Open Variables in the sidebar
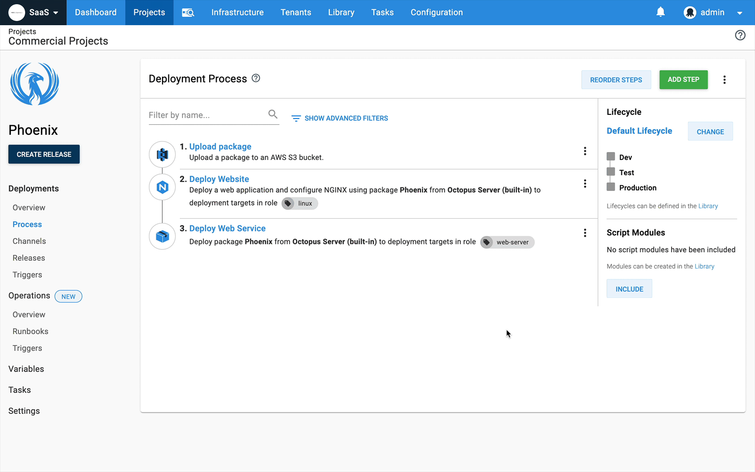The image size is (755, 472). [x=26, y=369]
